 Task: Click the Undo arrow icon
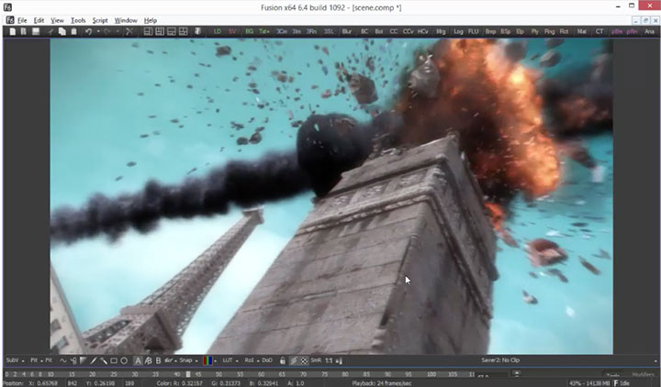(88, 31)
